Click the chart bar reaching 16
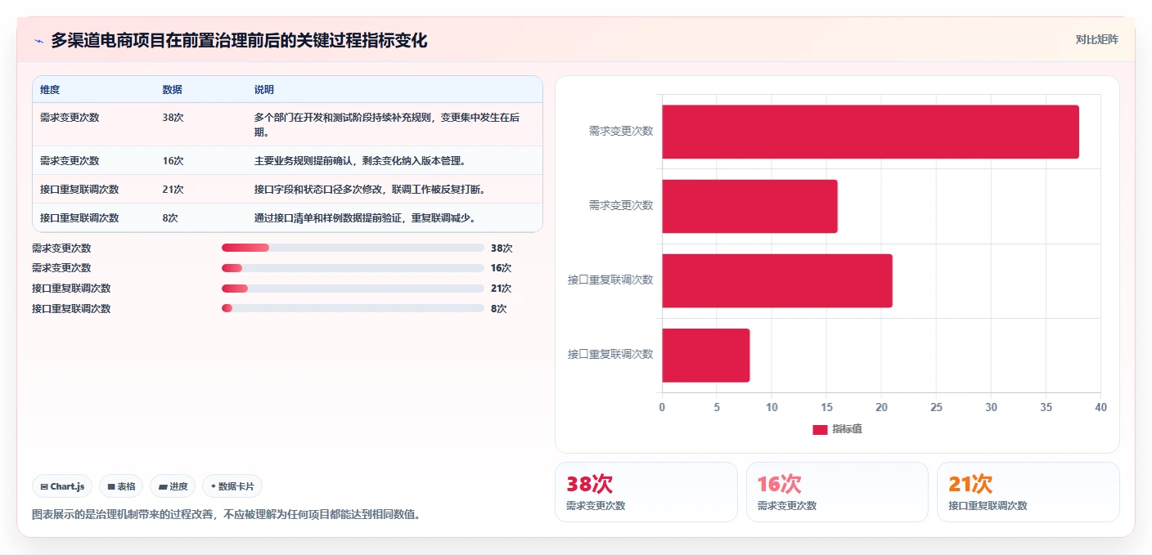Viewport: 1152px width, 555px height. point(749,206)
